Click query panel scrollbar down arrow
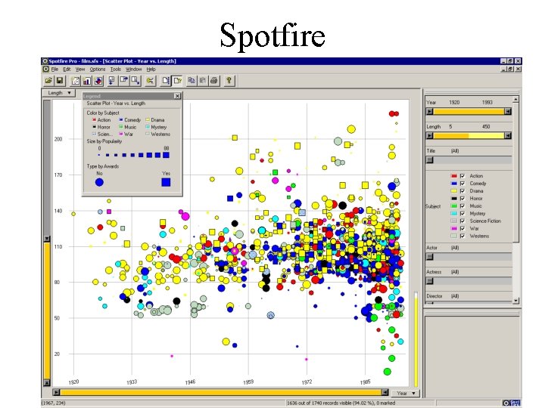 (x=515, y=301)
